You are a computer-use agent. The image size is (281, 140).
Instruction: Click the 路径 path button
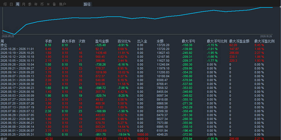tap(87, 4)
